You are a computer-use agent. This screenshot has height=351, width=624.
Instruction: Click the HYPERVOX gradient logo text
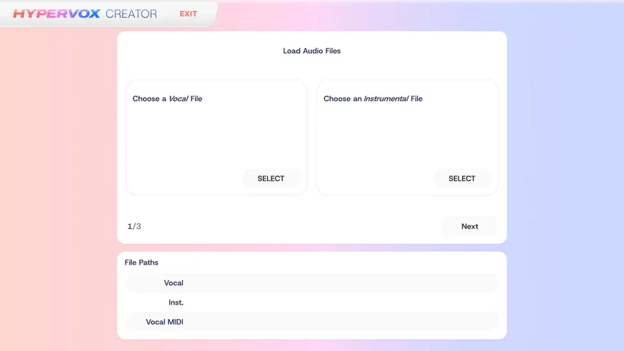(x=57, y=14)
